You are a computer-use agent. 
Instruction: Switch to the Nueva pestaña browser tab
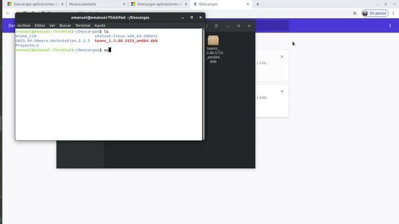point(97,4)
